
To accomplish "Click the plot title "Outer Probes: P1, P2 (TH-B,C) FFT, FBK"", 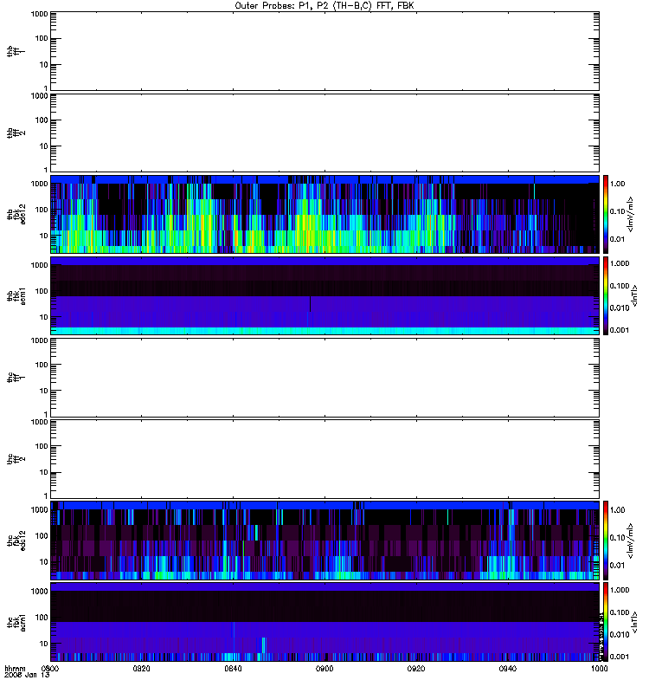I will (x=324, y=6).
